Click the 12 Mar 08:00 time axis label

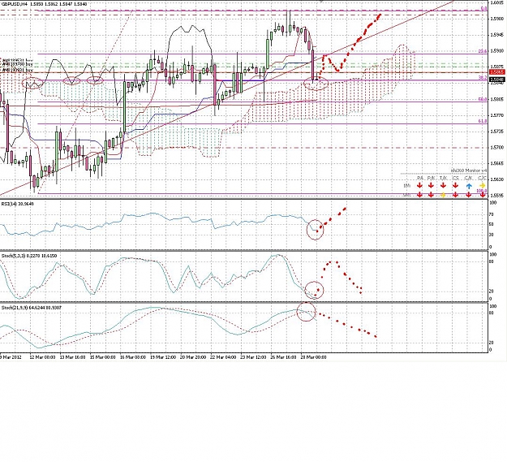click(x=42, y=357)
